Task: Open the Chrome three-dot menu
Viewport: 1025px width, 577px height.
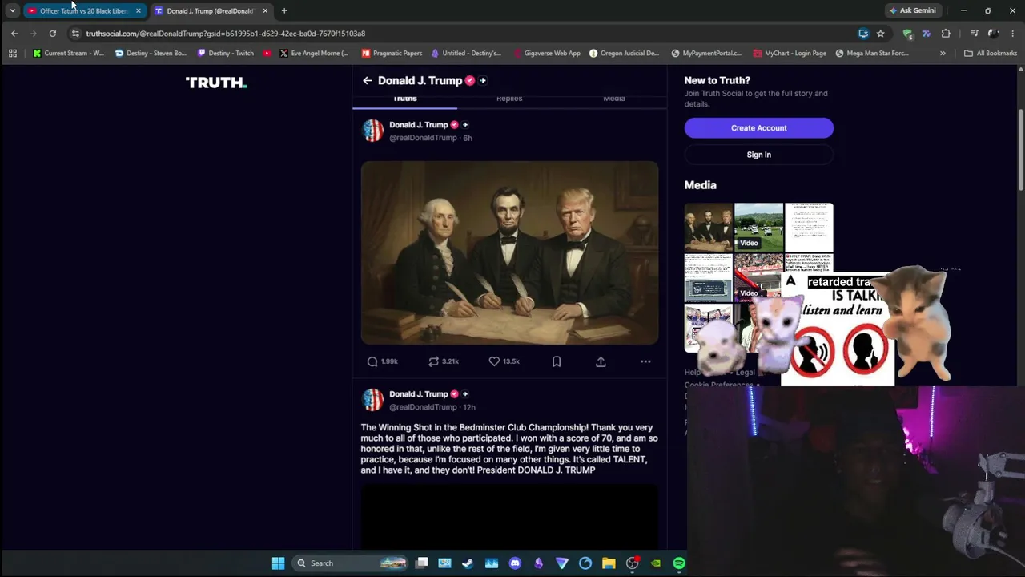Action: point(1013,34)
